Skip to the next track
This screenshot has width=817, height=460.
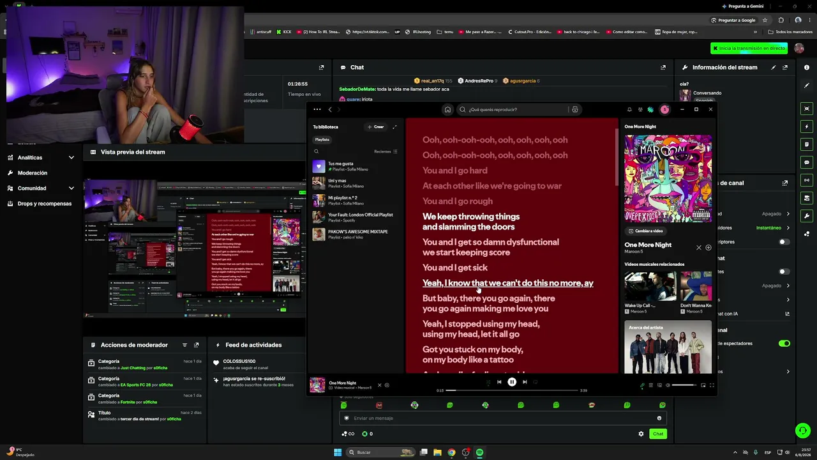525,382
